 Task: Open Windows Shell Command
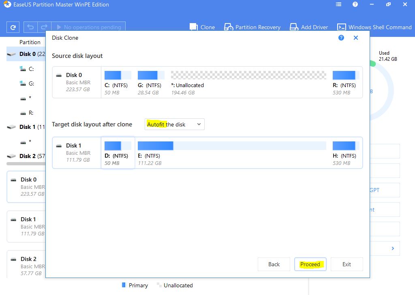point(374,27)
